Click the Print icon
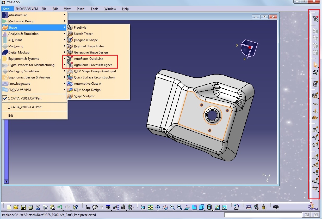 [31, 207]
